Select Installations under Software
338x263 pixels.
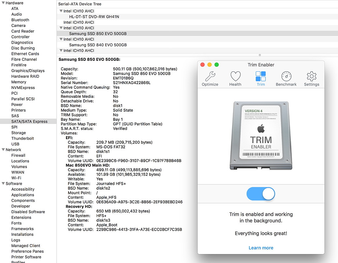pos(22,234)
